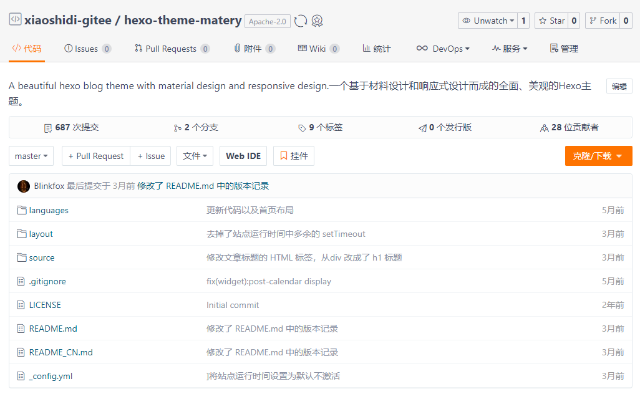This screenshot has height=394, width=640.
Task: Open the languages folder
Action: tap(49, 210)
